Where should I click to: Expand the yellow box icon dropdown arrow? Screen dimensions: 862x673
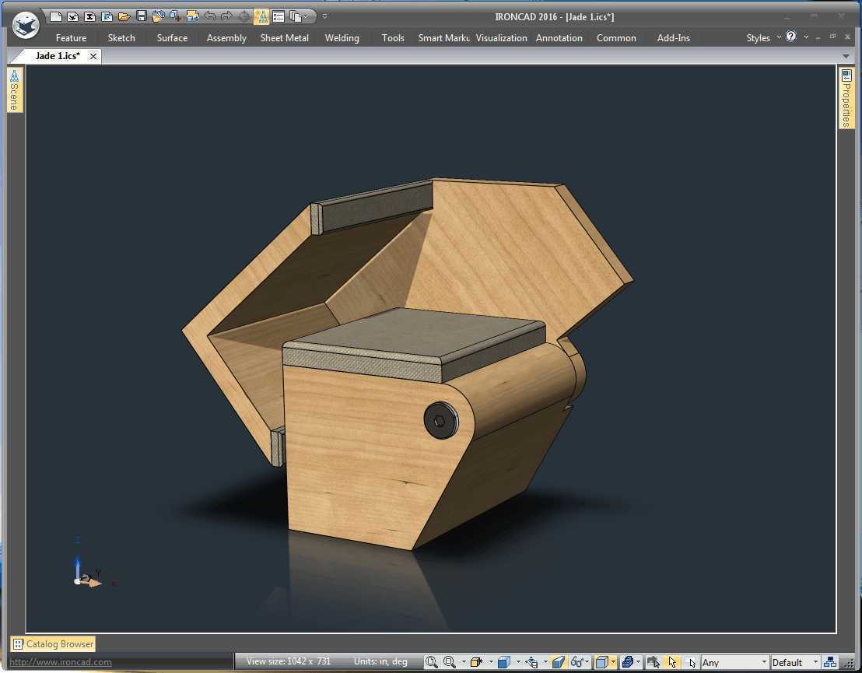point(490,662)
